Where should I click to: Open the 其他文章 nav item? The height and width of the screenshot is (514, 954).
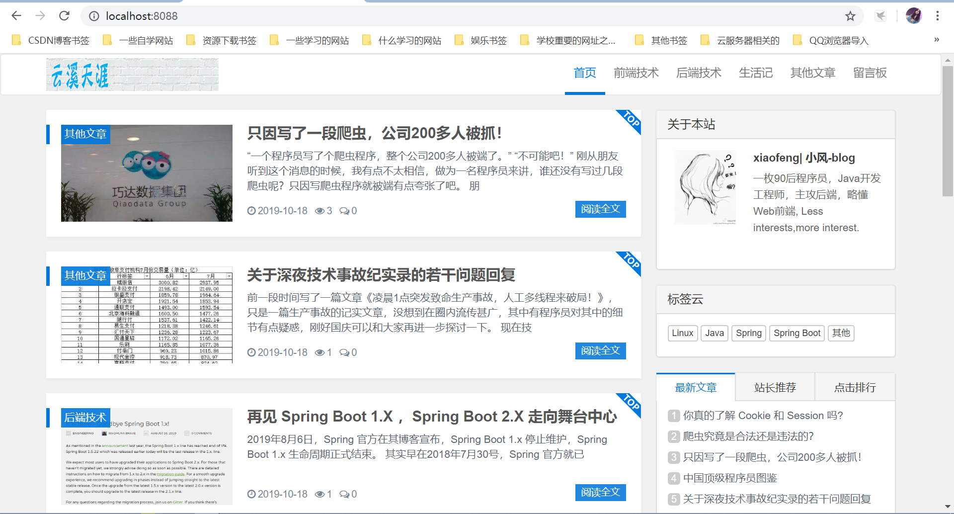[813, 73]
